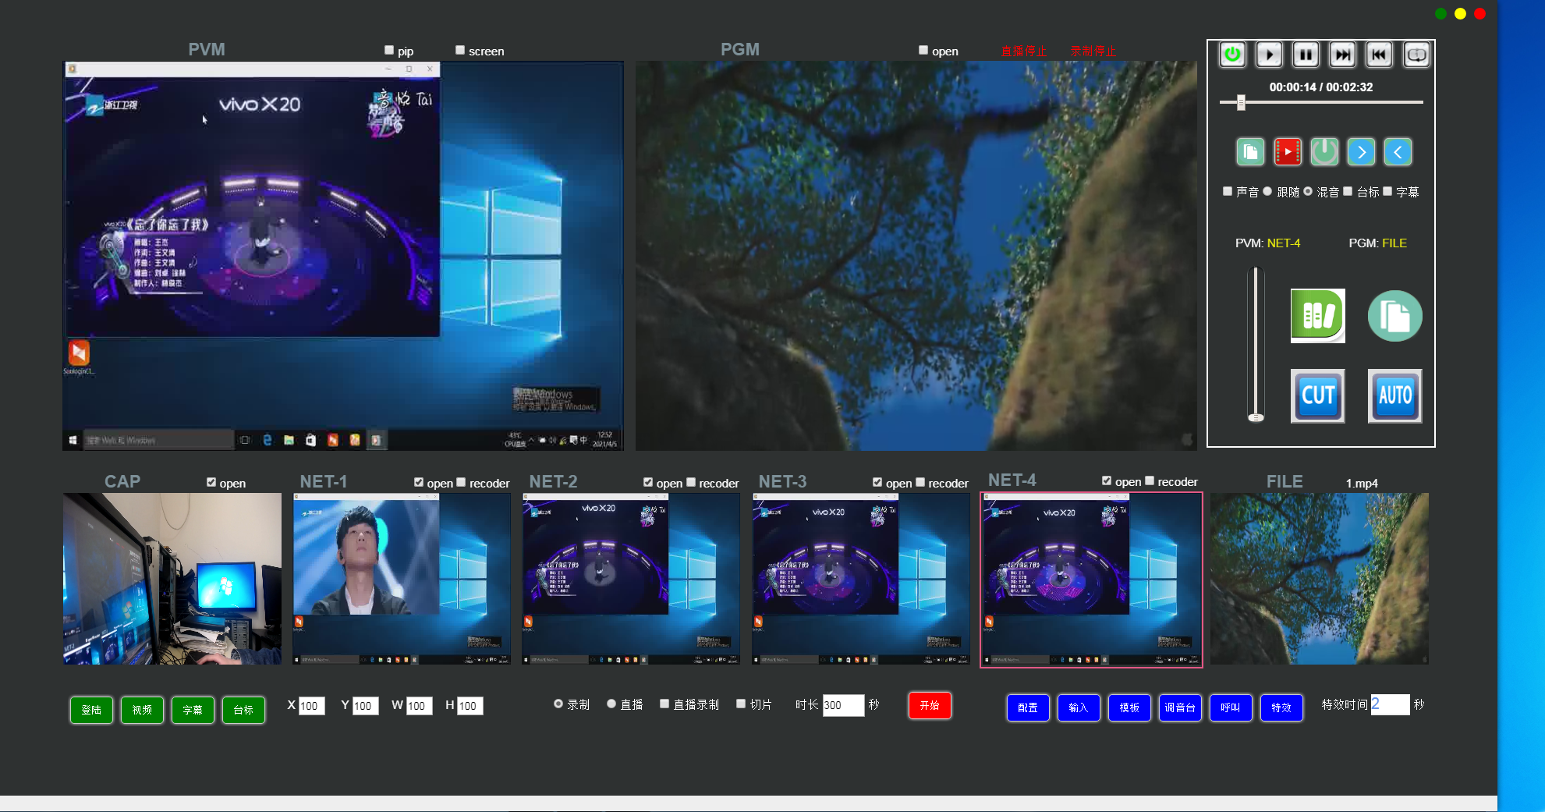Uncheck the CAP open checkbox
The width and height of the screenshot is (1545, 812).
(211, 483)
